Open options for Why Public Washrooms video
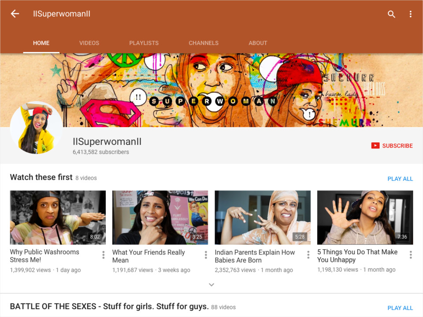 [x=103, y=255]
